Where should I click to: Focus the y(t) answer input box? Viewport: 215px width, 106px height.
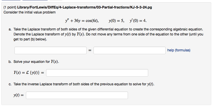click(x=77, y=95)
